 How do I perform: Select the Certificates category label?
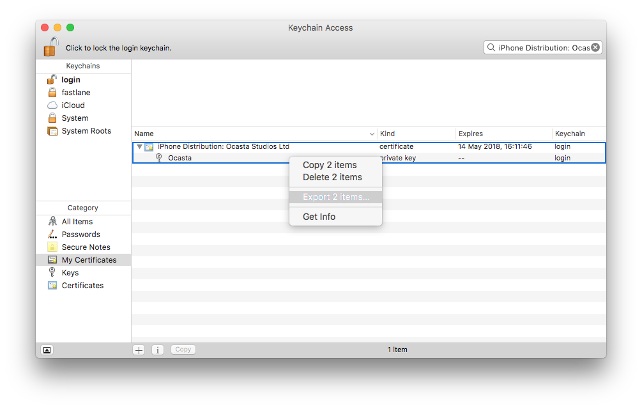[82, 286]
